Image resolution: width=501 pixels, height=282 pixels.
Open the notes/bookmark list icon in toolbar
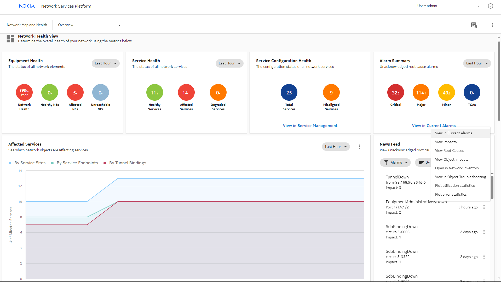(x=474, y=25)
